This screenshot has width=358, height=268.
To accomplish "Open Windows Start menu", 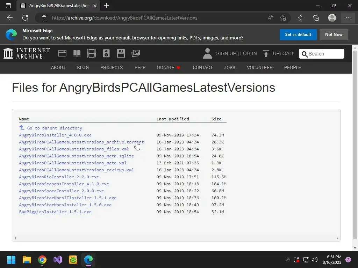I will point(11,260).
